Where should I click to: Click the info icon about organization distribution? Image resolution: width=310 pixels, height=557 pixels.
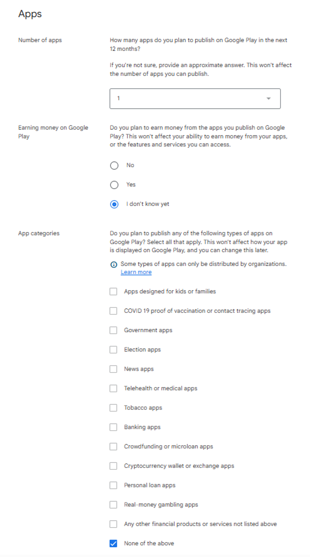click(x=114, y=264)
